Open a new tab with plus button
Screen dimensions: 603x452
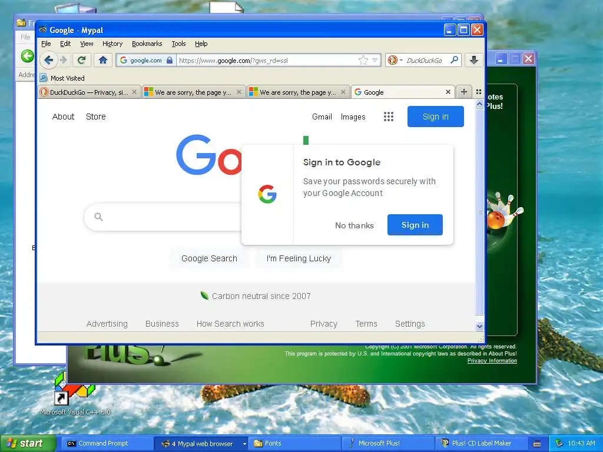[x=464, y=92]
